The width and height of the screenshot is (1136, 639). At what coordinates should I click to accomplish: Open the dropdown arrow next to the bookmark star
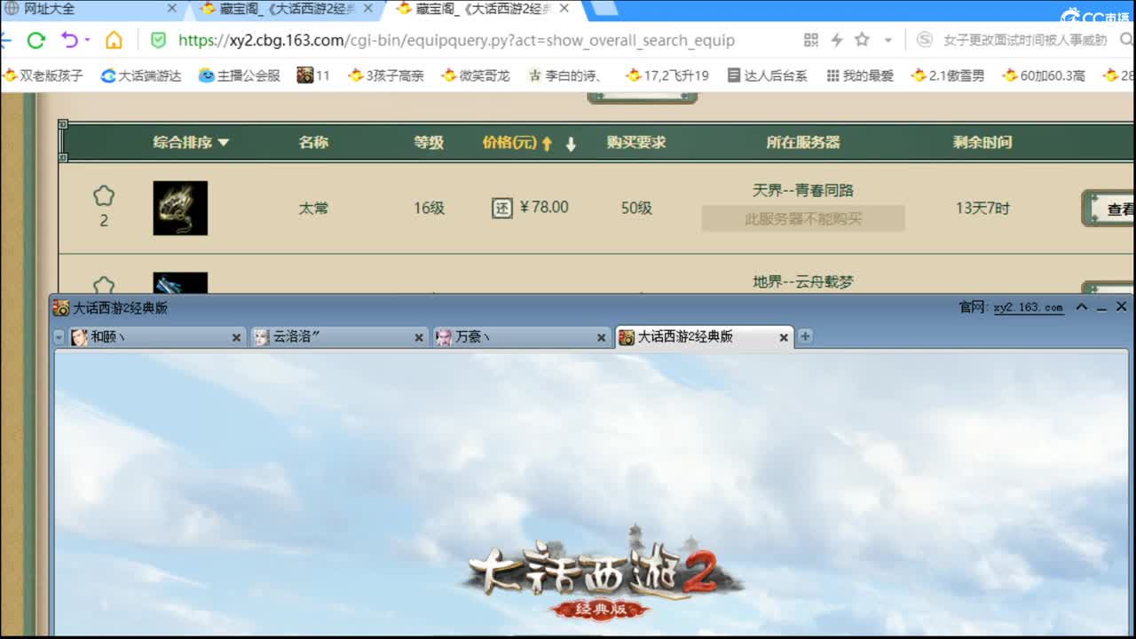pos(888,41)
